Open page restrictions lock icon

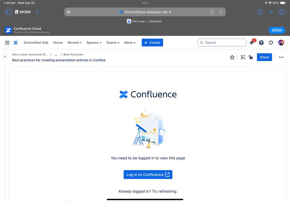[251, 57]
